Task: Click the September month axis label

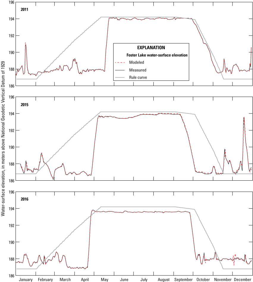Action: click(x=183, y=280)
